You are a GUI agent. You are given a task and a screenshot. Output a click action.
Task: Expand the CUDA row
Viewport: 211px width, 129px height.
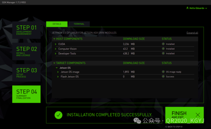click(56, 44)
